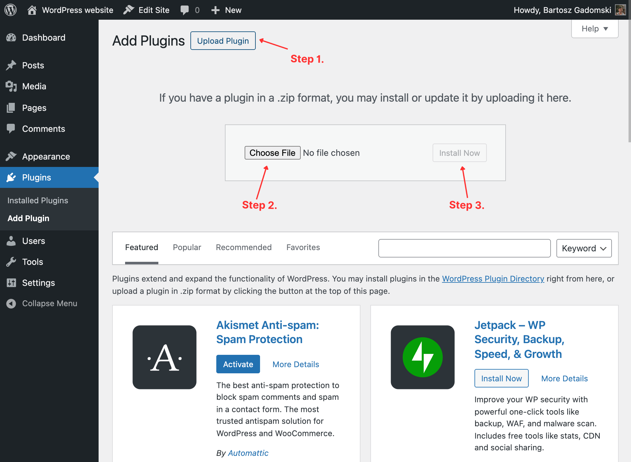Open the Appearance menu
Viewport: 631px width, 462px height.
pos(49,156)
